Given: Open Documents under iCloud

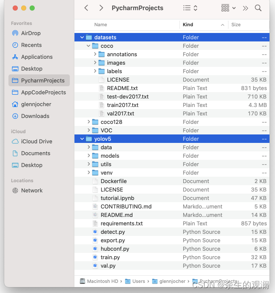Looking at the screenshot, I should tap(36, 153).
